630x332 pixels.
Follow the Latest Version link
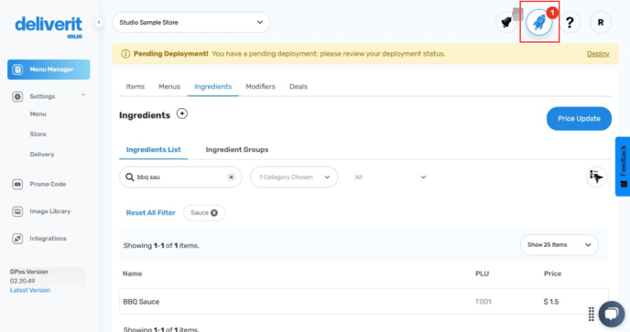(30, 290)
